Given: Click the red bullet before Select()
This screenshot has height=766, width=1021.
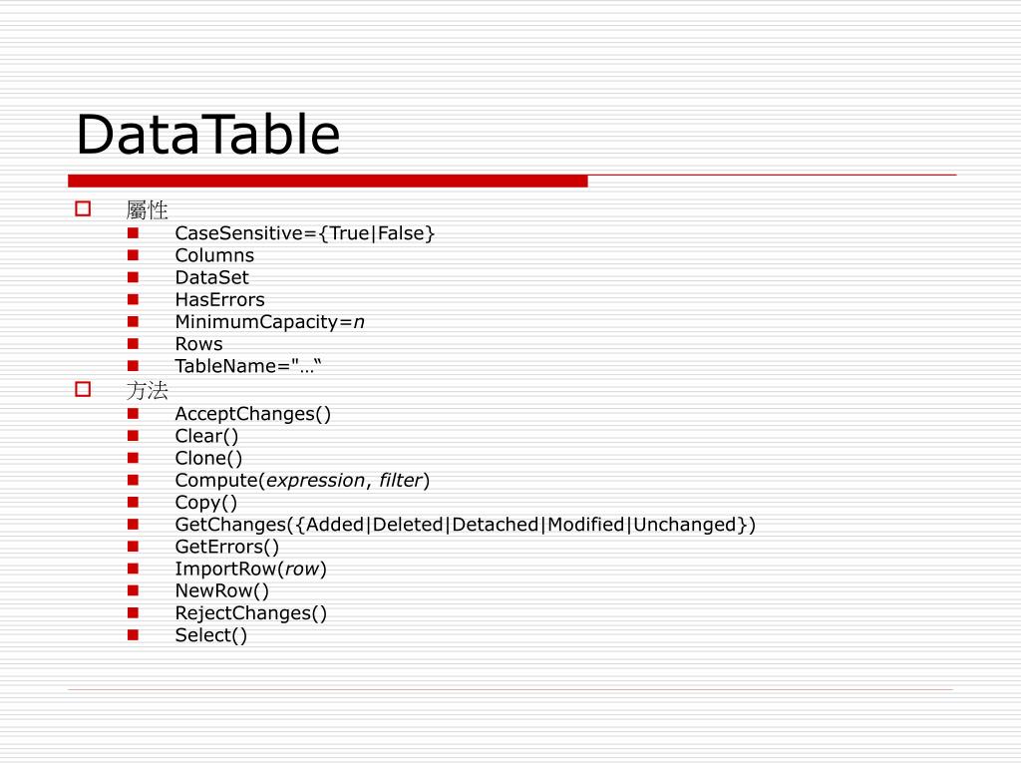Looking at the screenshot, I should pyautogui.click(x=133, y=634).
